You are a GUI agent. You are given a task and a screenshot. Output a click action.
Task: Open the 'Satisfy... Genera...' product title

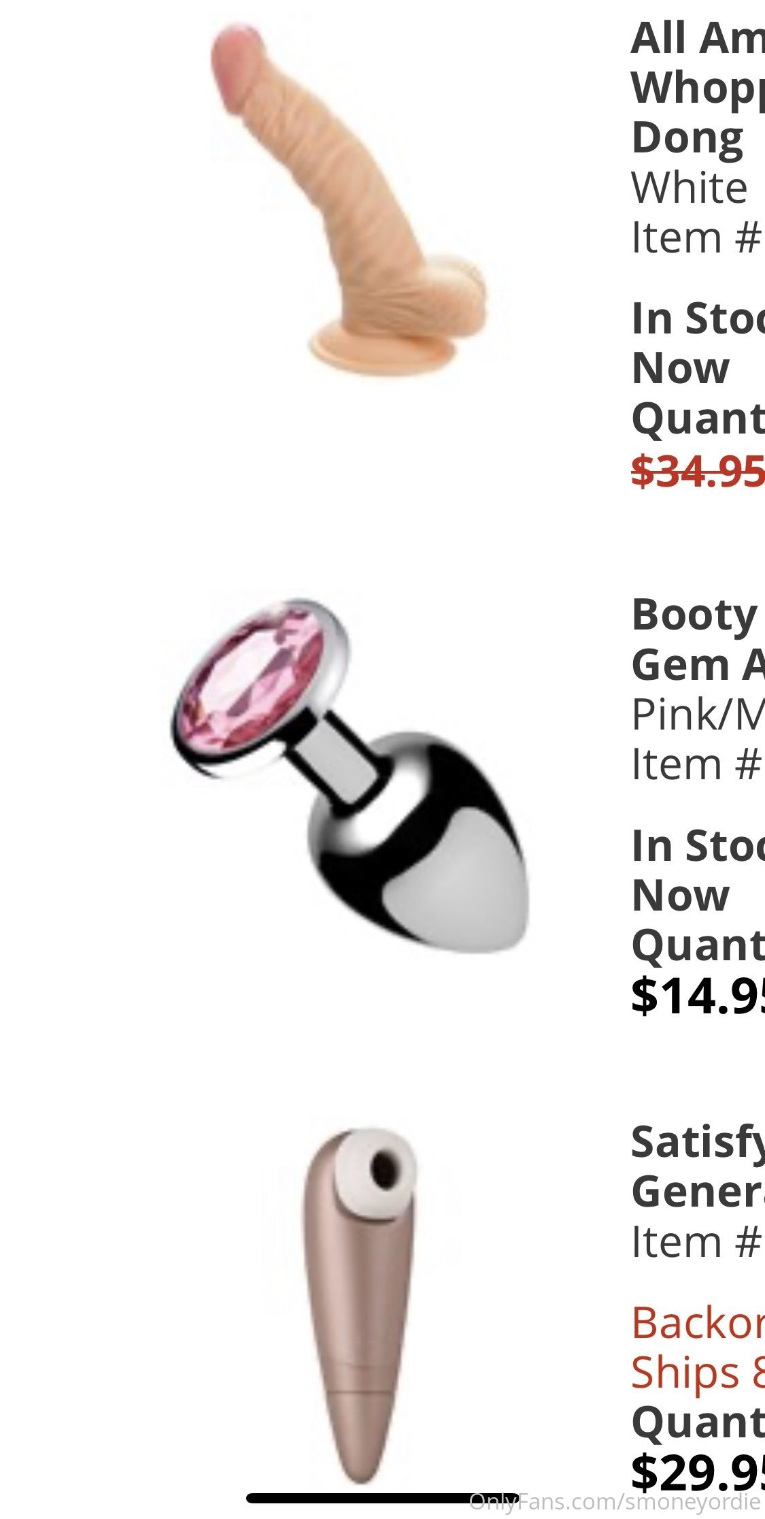698,1166
